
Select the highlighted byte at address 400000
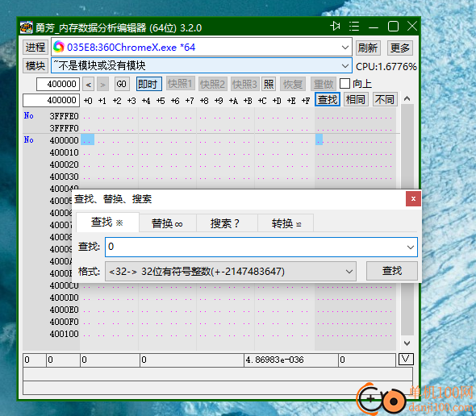coord(87,139)
